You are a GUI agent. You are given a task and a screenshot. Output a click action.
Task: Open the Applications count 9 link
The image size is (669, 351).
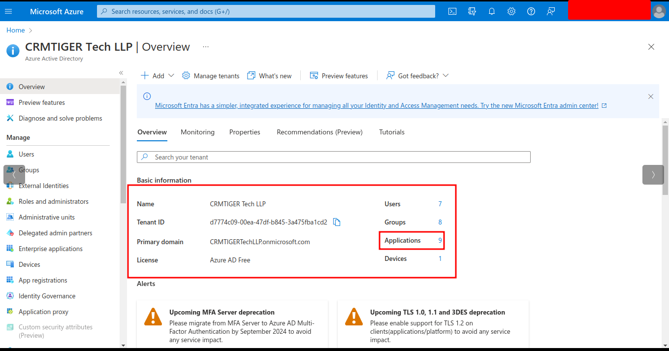(x=440, y=240)
